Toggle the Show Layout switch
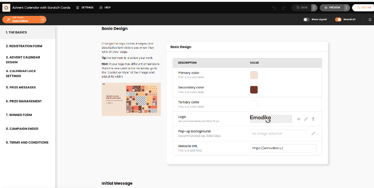This screenshot has height=188, width=374. [x=306, y=20]
